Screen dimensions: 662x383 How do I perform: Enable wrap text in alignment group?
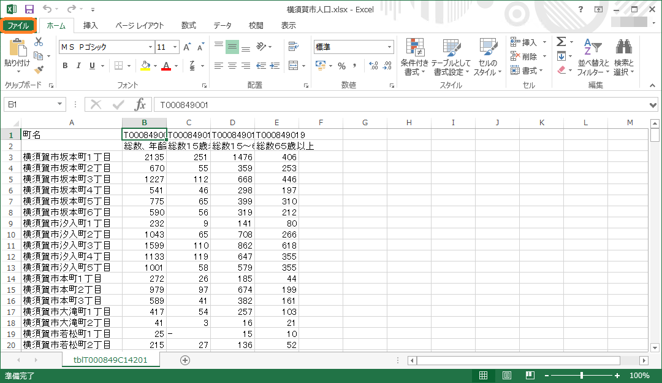(293, 47)
